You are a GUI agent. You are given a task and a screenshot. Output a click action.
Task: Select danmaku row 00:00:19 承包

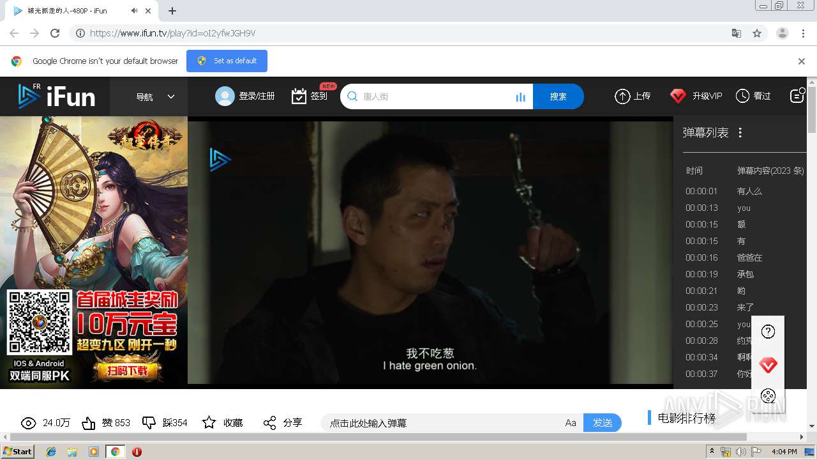point(744,274)
